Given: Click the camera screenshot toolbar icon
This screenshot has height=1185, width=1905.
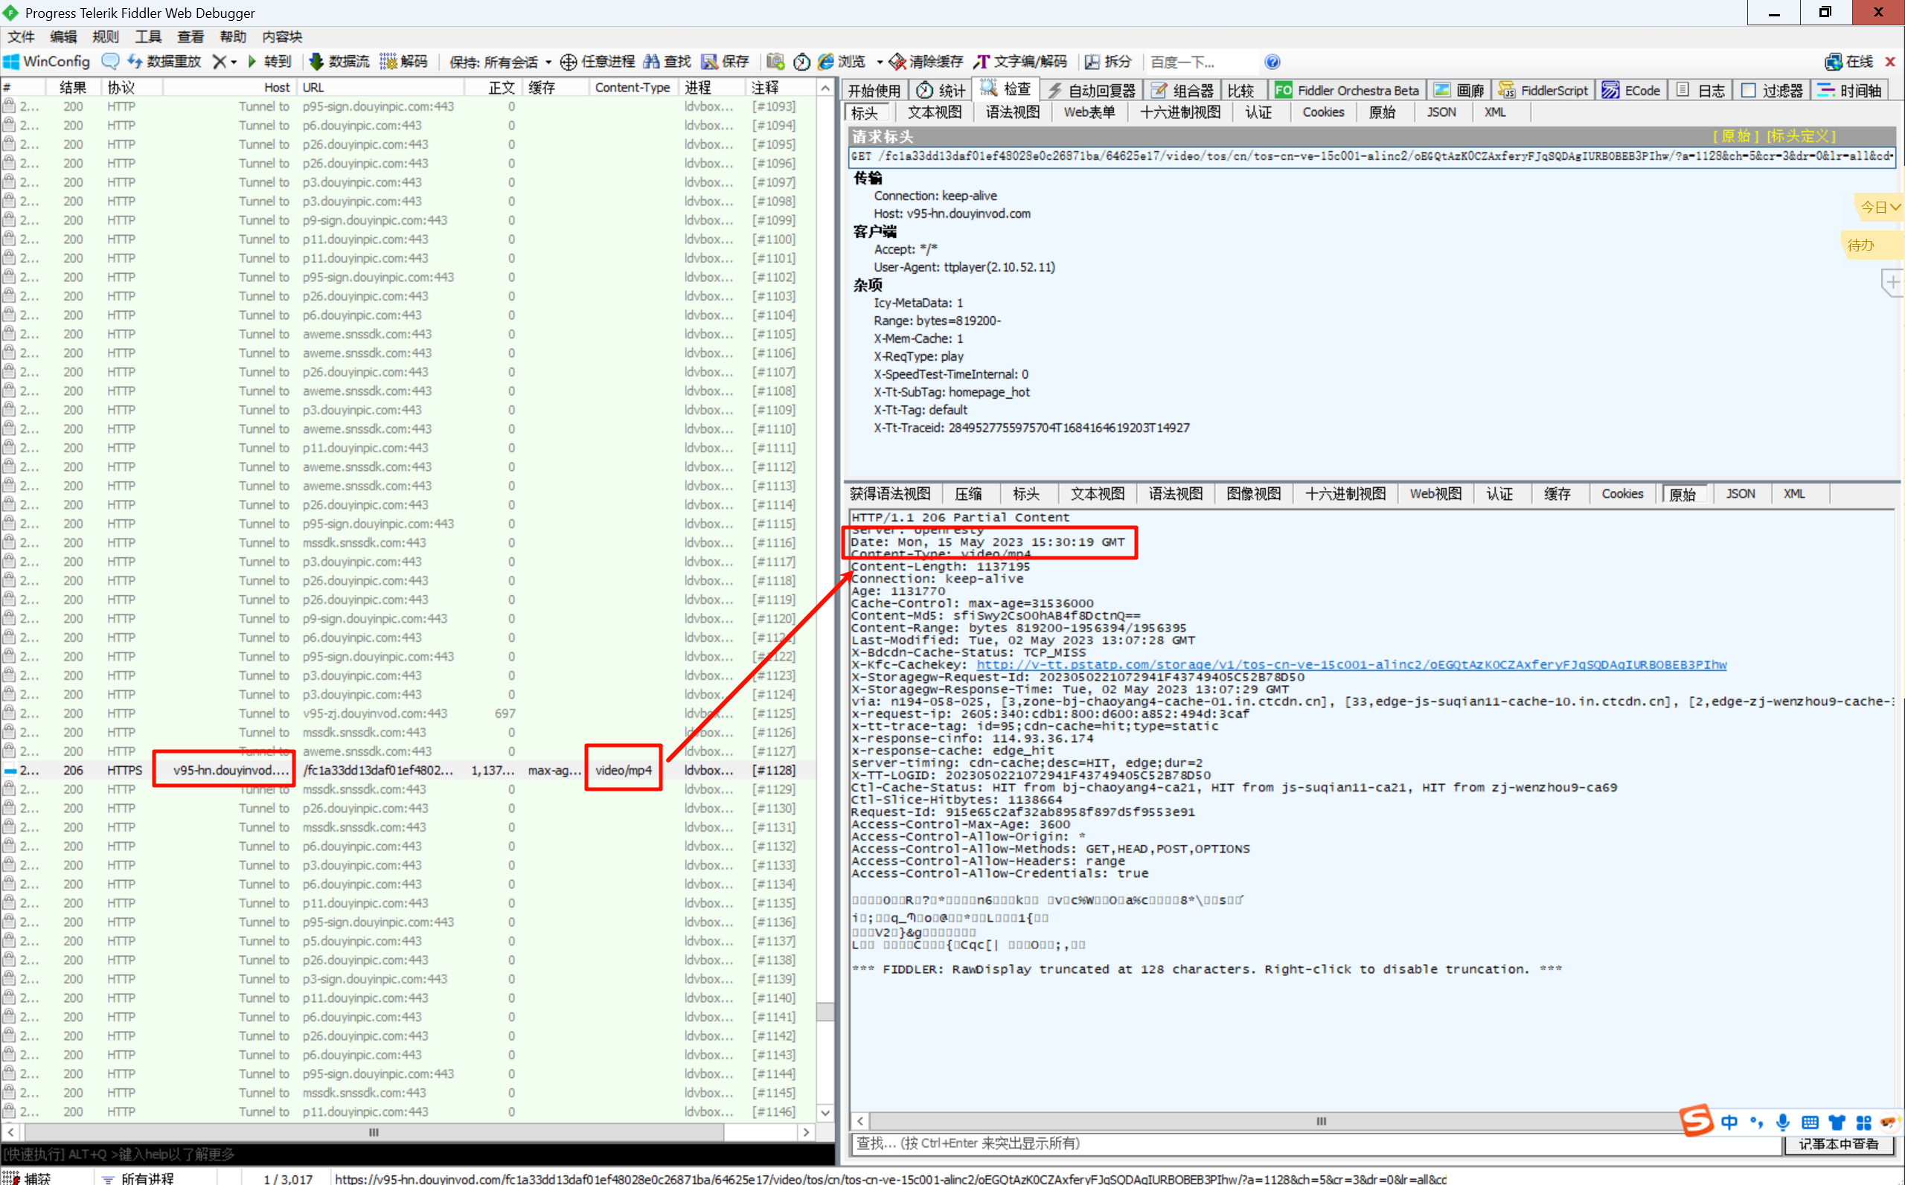Looking at the screenshot, I should pos(775,61).
